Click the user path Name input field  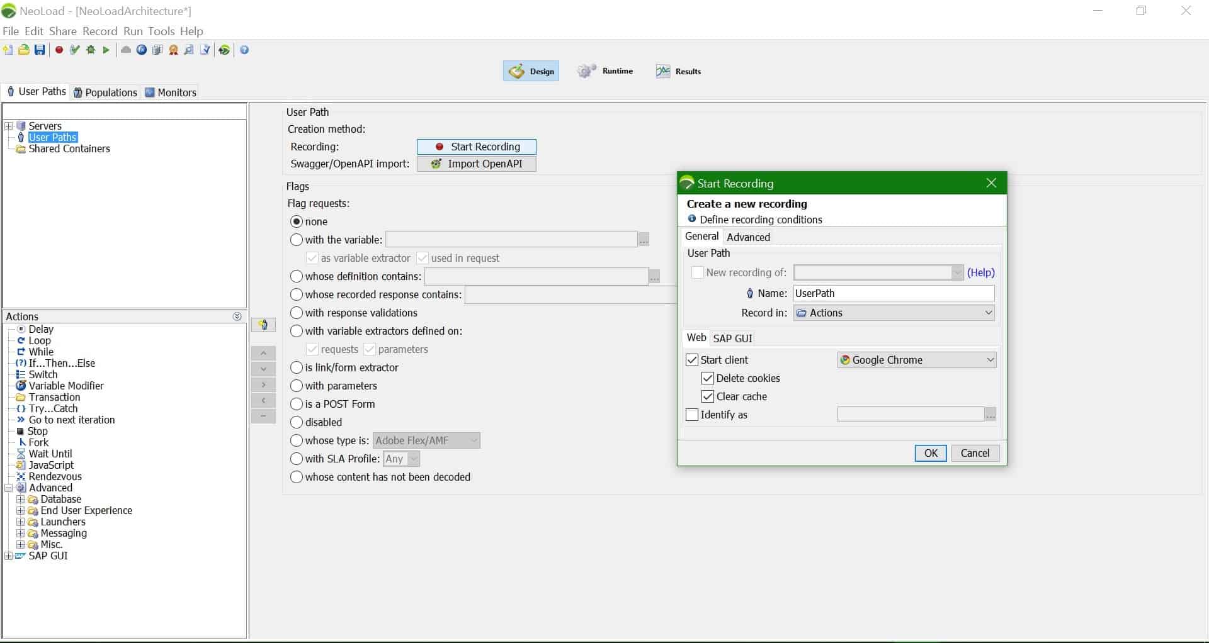click(x=894, y=293)
